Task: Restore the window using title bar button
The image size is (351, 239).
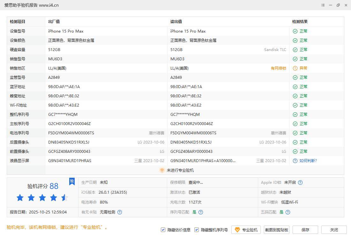Action: [338, 5]
